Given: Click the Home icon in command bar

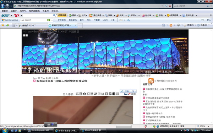Looking at the screenshot, I should [x=164, y=25].
